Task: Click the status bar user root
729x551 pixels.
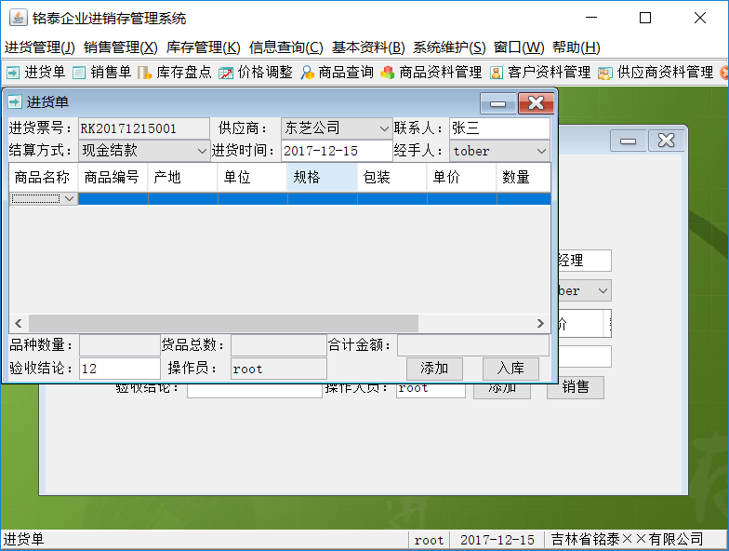Action: 429,540
